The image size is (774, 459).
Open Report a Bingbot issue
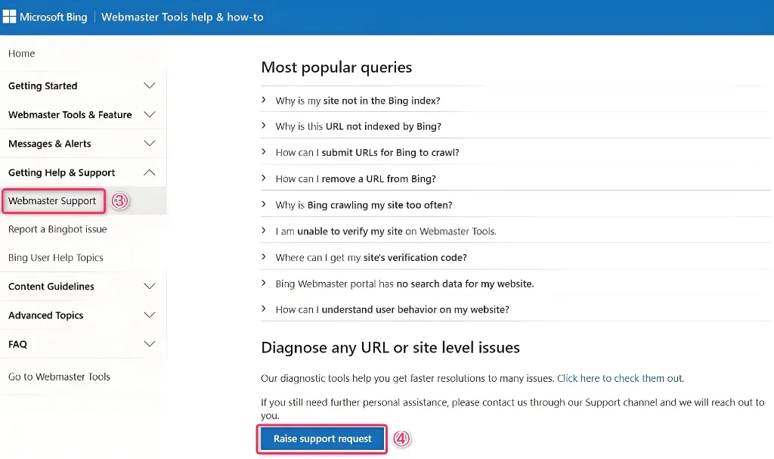pos(57,229)
